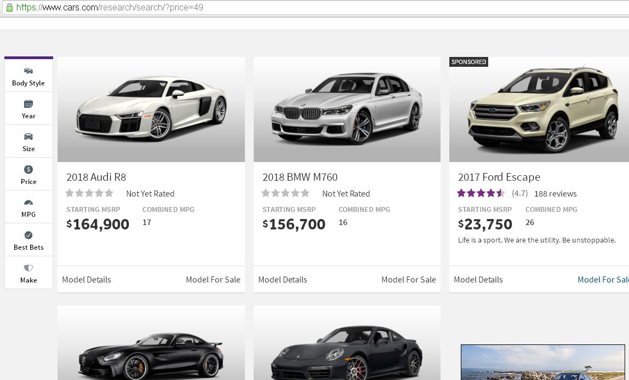Open the Year filter calendar icon
The width and height of the screenshot is (629, 380).
pyautogui.click(x=28, y=104)
